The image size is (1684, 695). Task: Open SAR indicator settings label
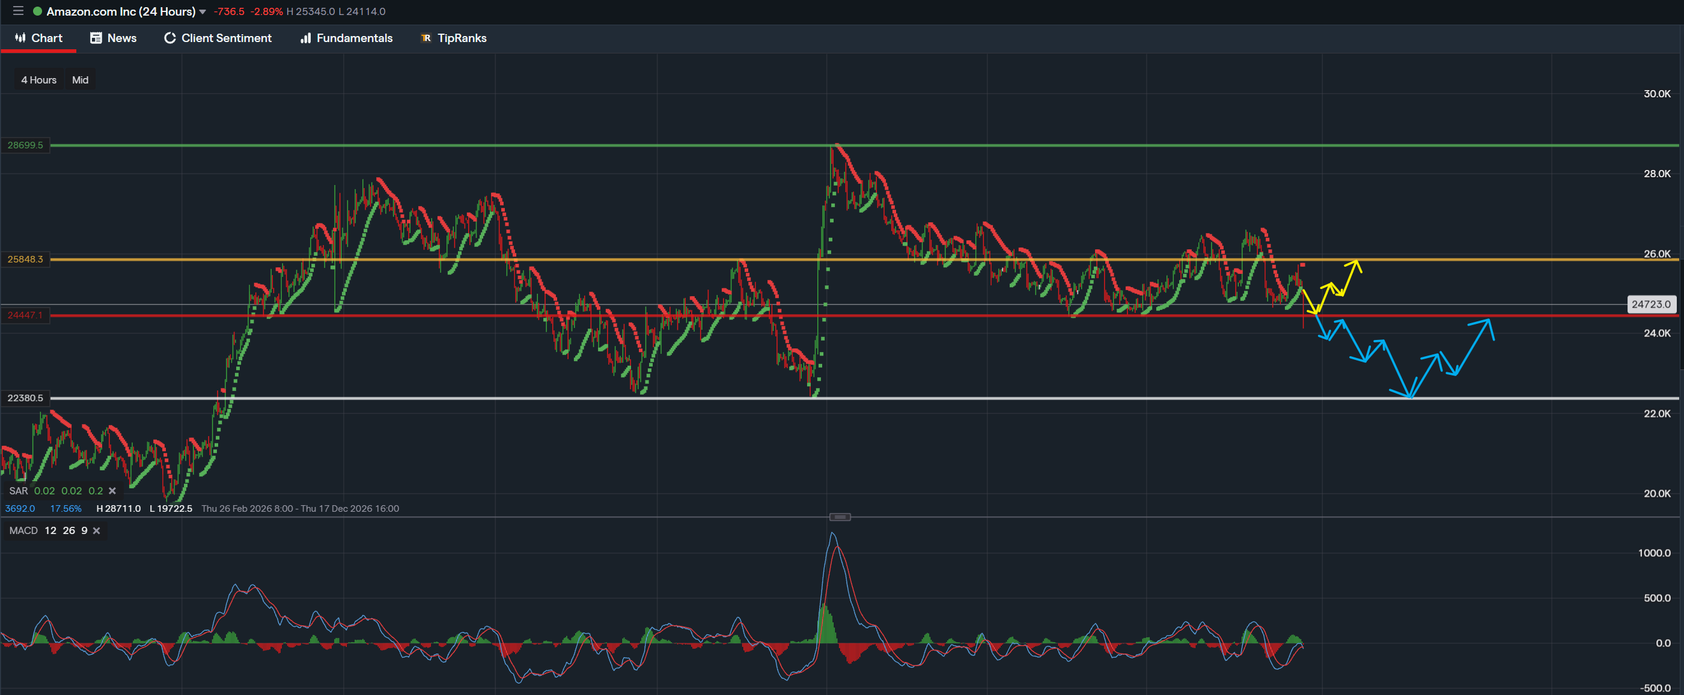click(x=18, y=491)
